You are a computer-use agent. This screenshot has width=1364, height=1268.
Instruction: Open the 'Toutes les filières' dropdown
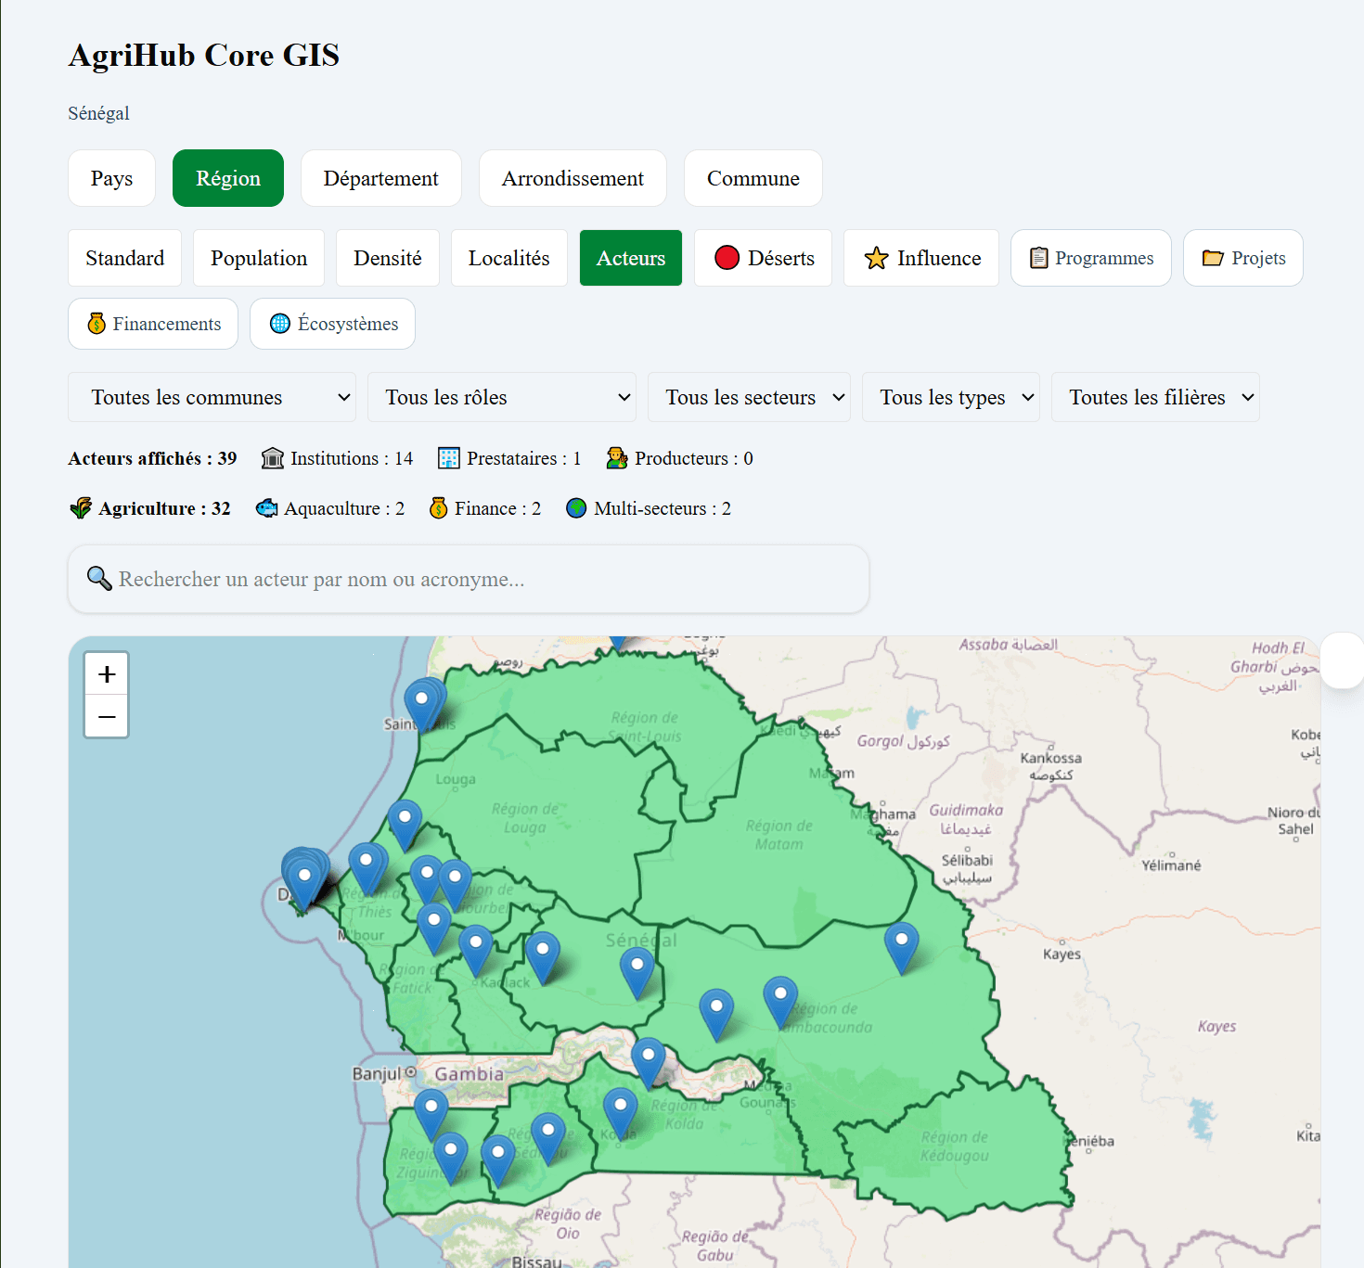(1155, 397)
